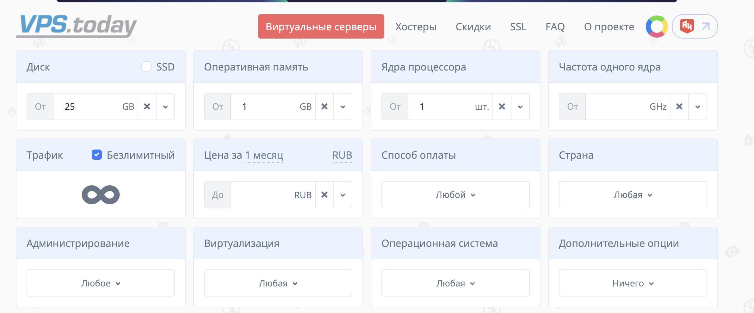The height and width of the screenshot is (313, 754).
Task: Click the Трафик panel title
Action: [x=45, y=155]
